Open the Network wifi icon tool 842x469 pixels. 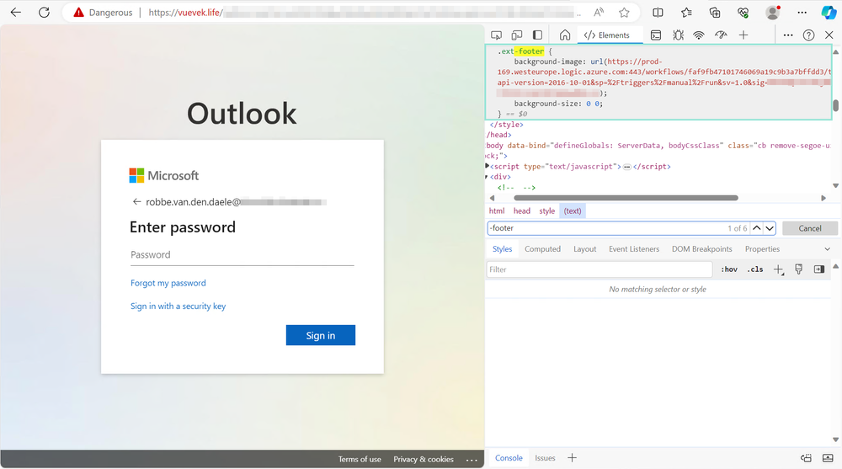point(699,35)
